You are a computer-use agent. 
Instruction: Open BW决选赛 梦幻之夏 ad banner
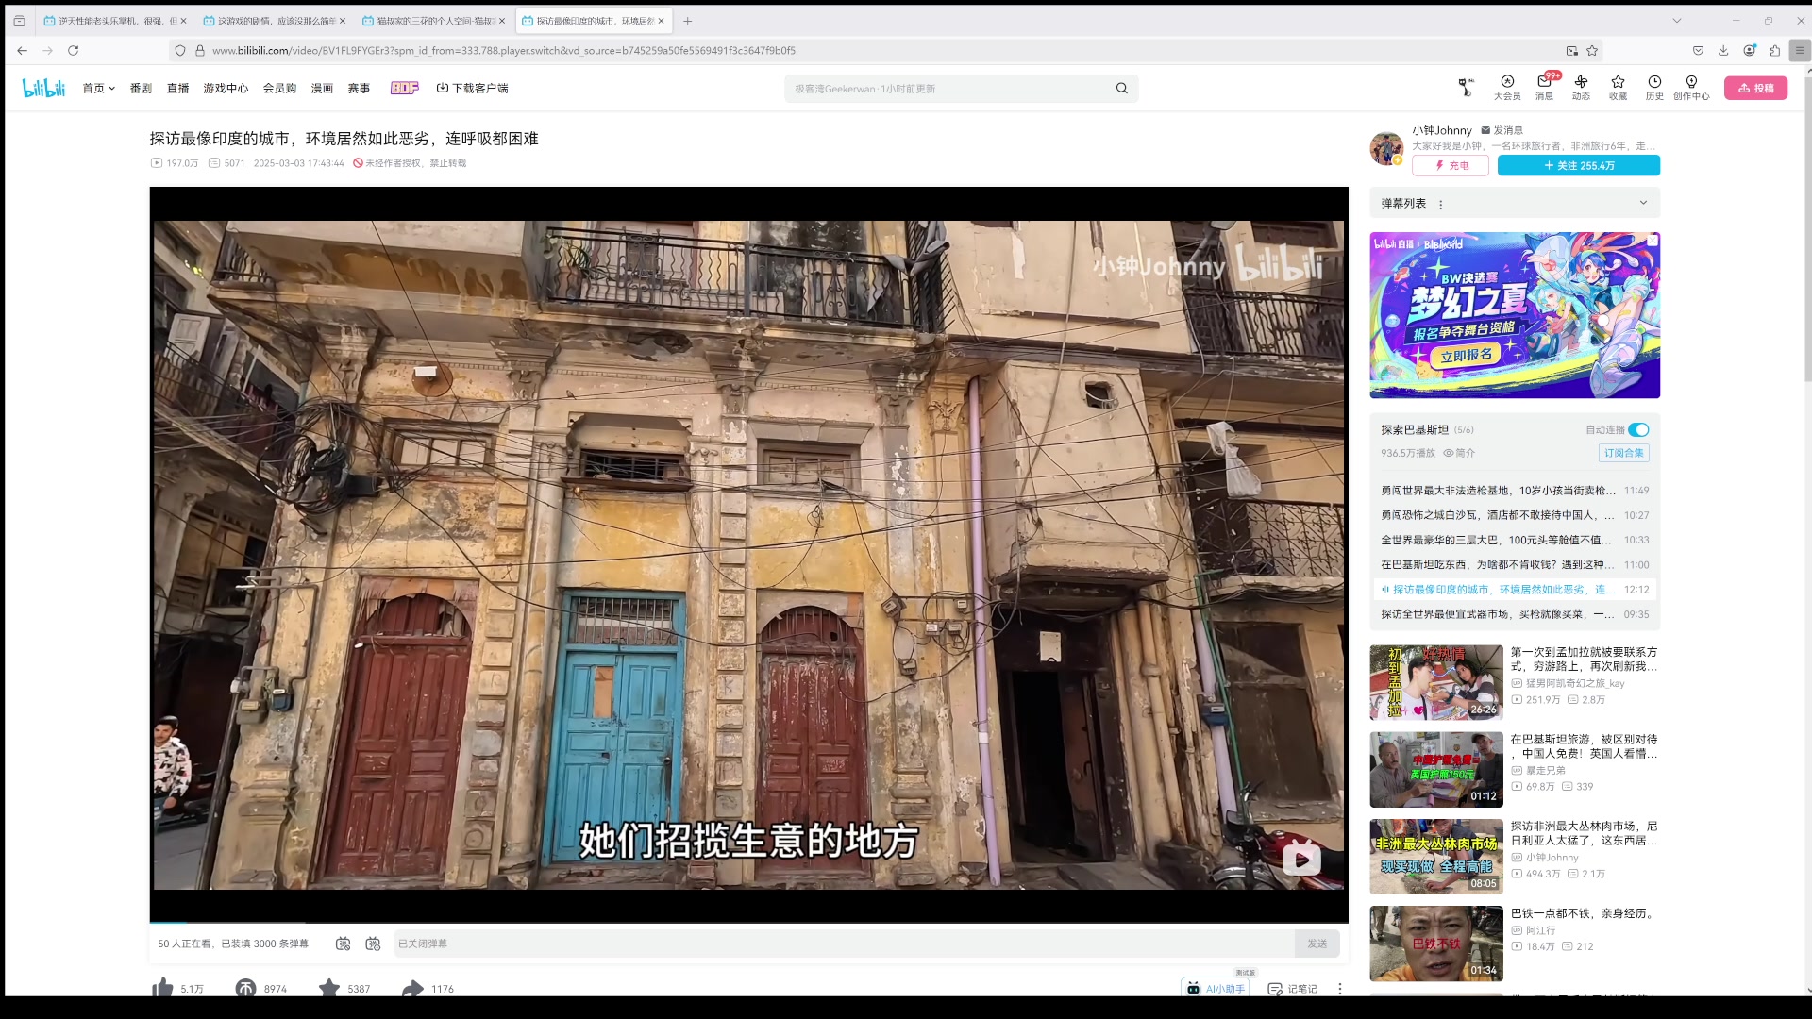(x=1515, y=315)
